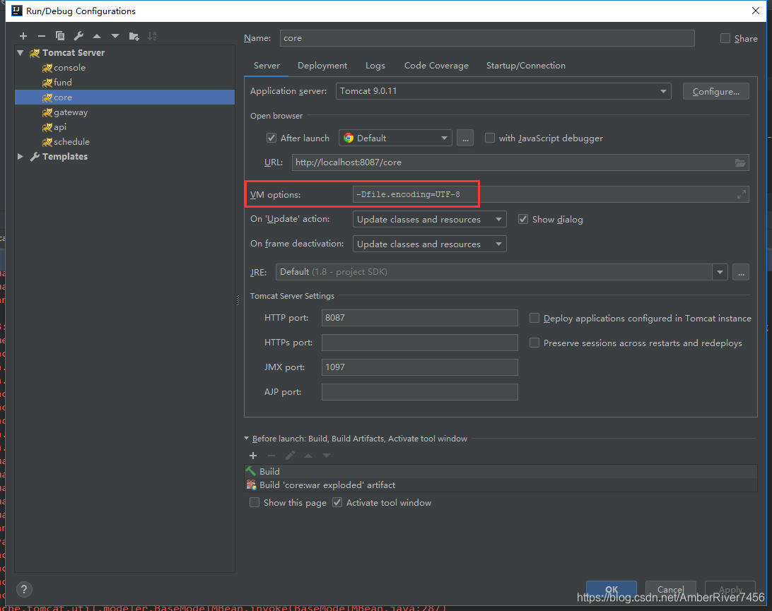Click the AJP port field
The height and width of the screenshot is (611, 772).
tap(419, 392)
